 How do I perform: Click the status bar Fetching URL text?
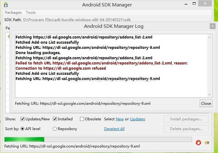point(72,146)
